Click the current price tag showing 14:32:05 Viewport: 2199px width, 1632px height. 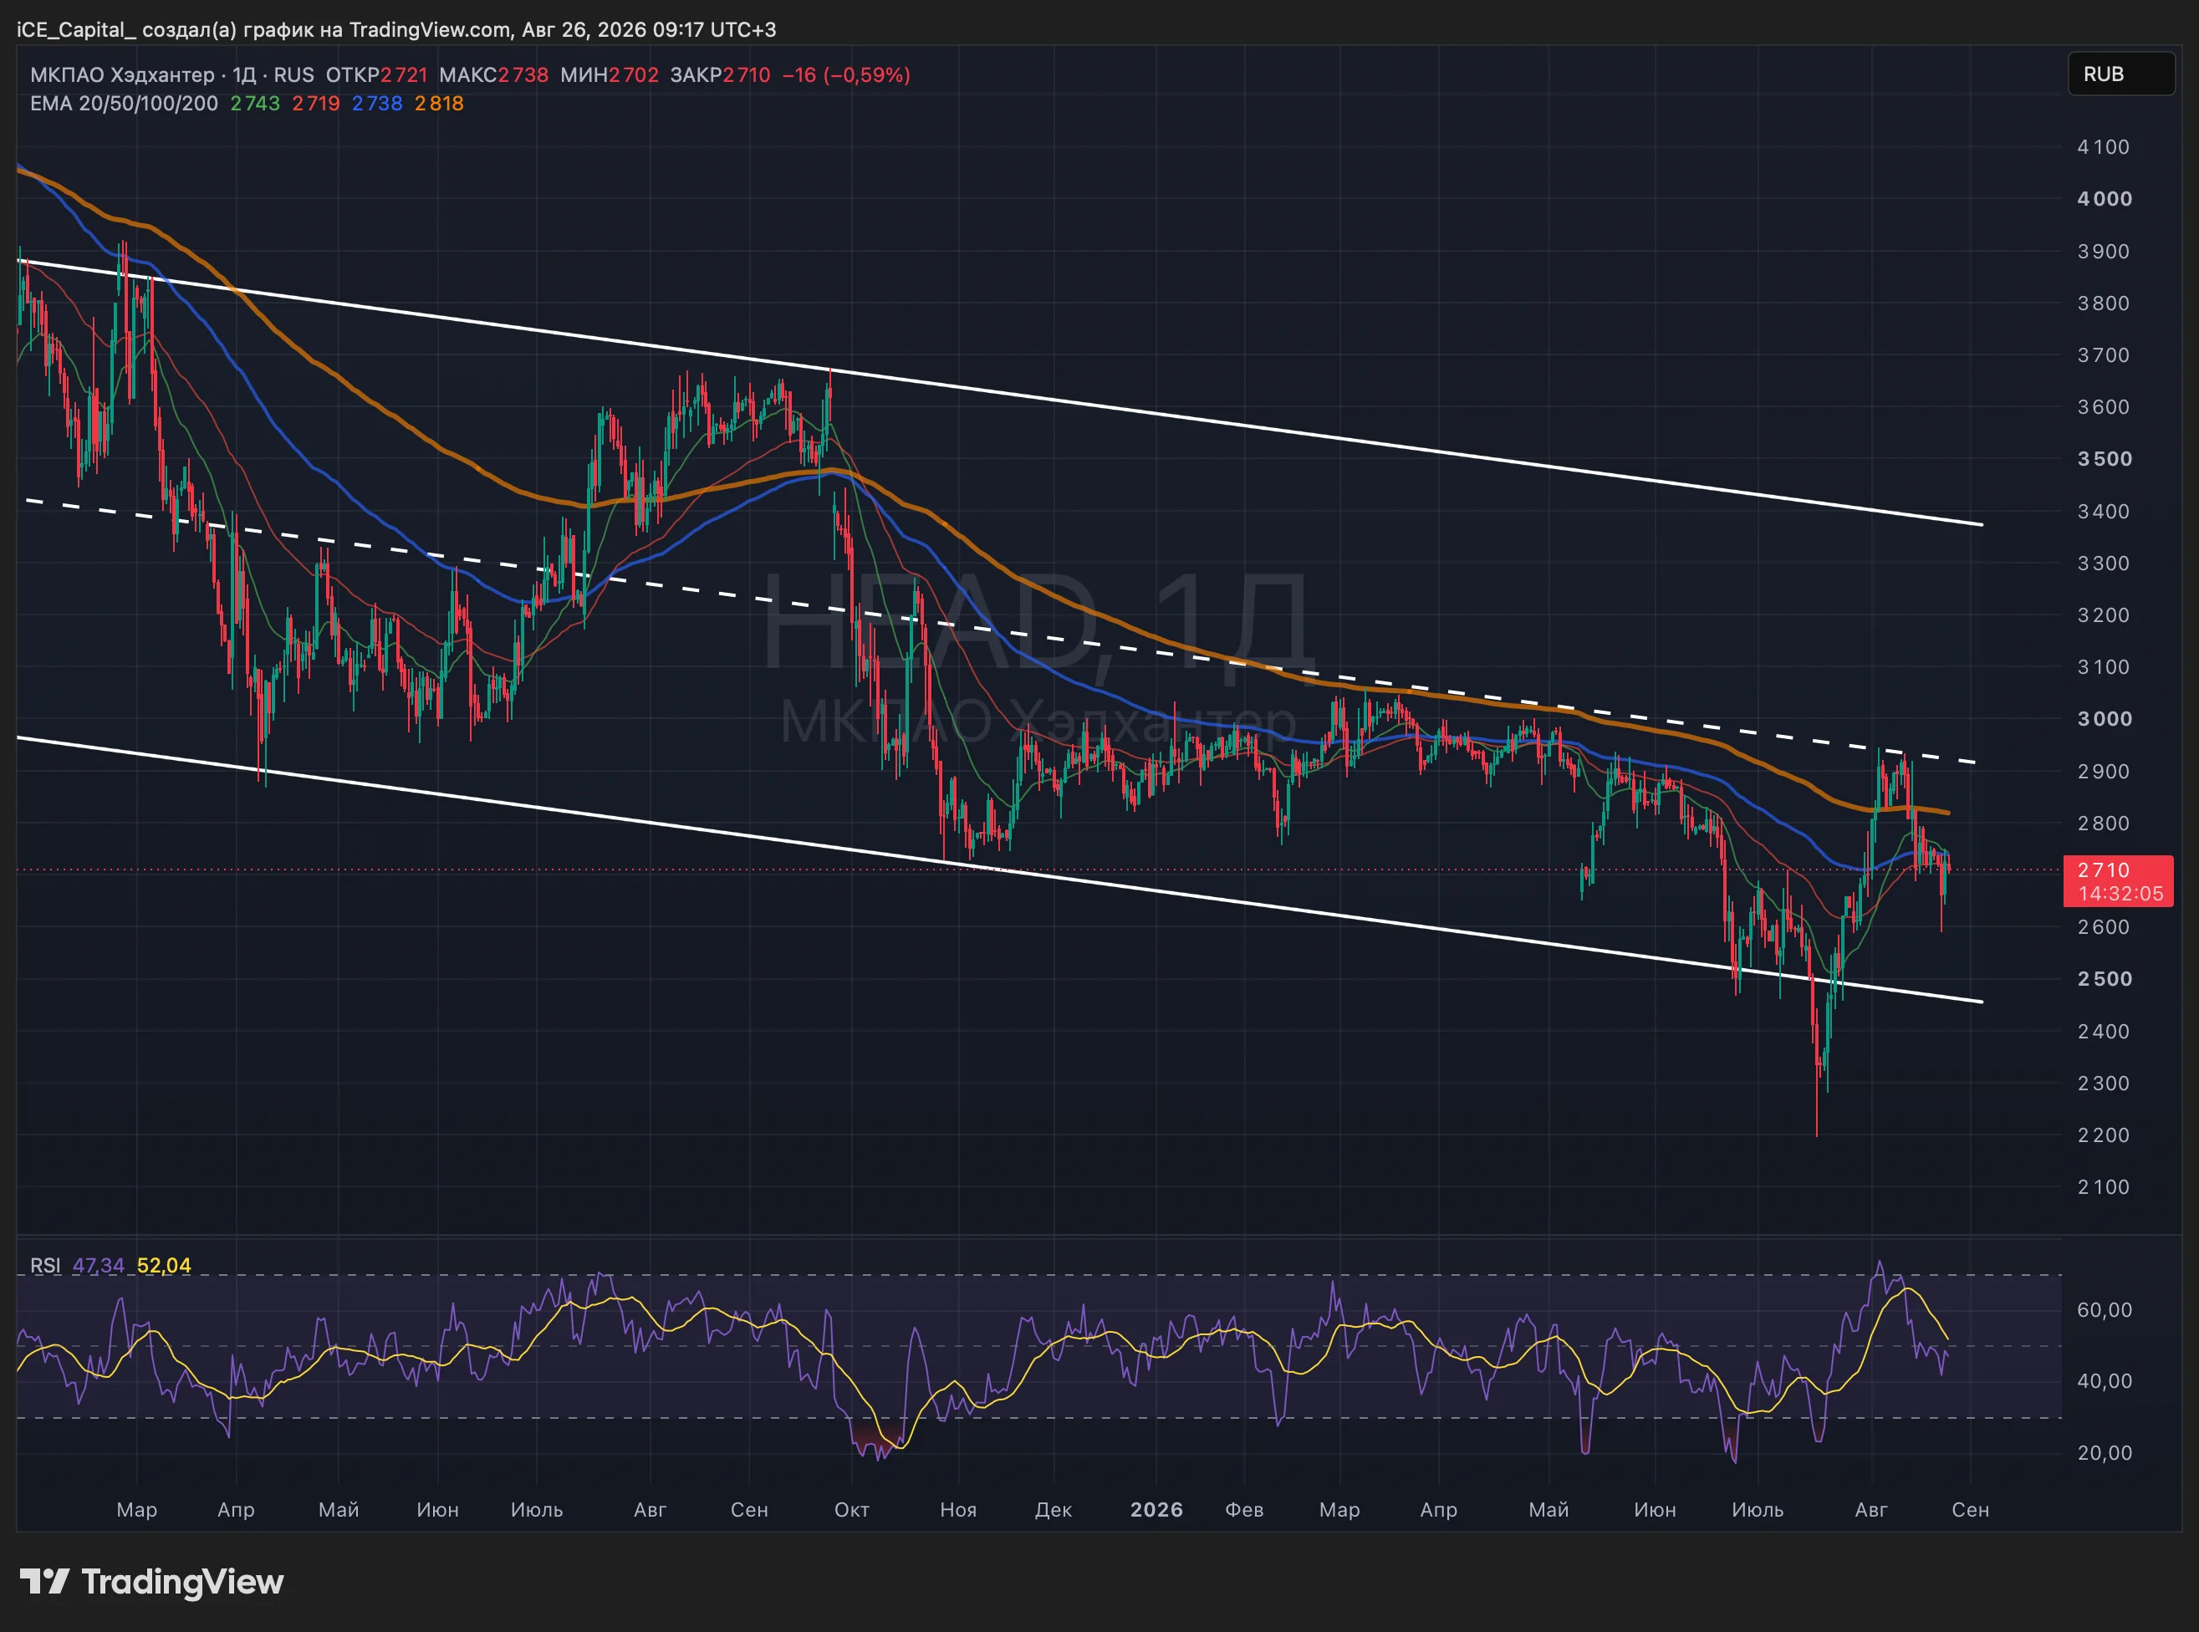pos(2118,881)
